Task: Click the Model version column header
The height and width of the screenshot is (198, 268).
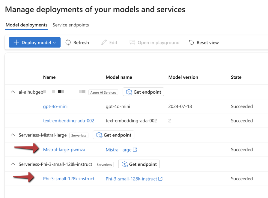Action: pyautogui.click(x=183, y=77)
